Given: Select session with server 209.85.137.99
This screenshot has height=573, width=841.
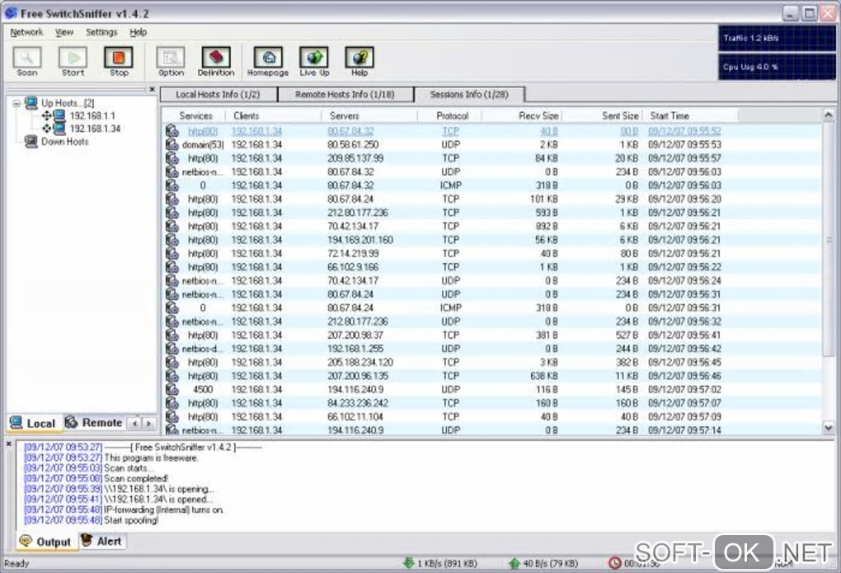Looking at the screenshot, I should coord(355,158).
